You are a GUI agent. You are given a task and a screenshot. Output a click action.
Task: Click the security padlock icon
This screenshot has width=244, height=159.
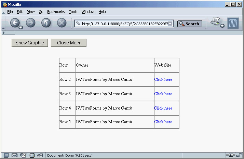pyautogui.click(x=239, y=155)
